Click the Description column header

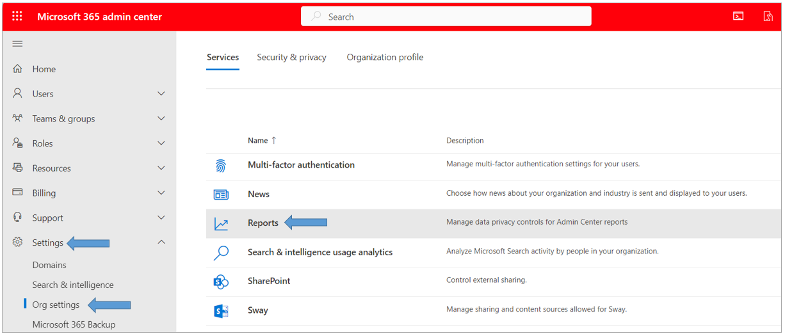(465, 140)
